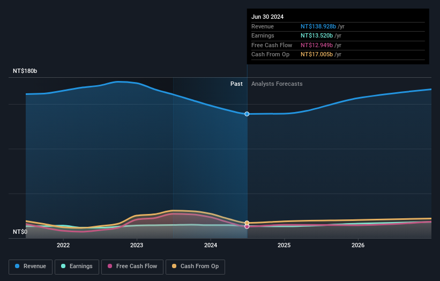The width and height of the screenshot is (440, 281).
Task: Click the Free Cash Flow tooltip row label
Action: pos(272,45)
